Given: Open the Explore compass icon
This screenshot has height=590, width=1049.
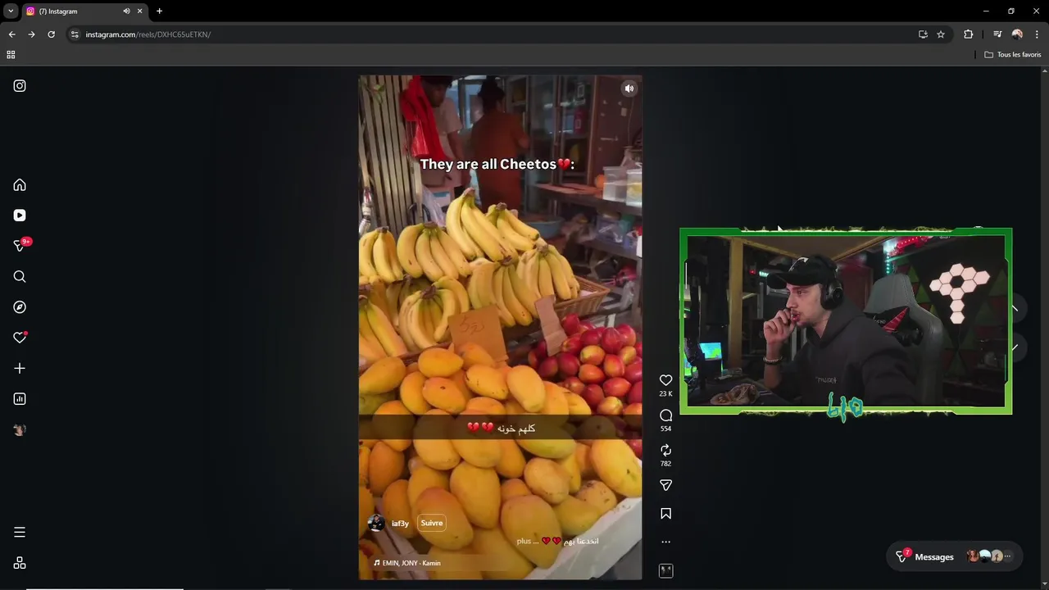Looking at the screenshot, I should pos(20,307).
